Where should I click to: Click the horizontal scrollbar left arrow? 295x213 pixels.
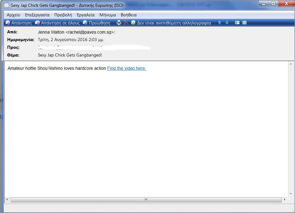(7, 199)
